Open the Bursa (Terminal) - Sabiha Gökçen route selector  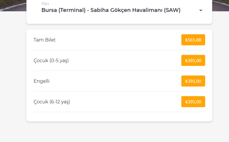(111, 10)
